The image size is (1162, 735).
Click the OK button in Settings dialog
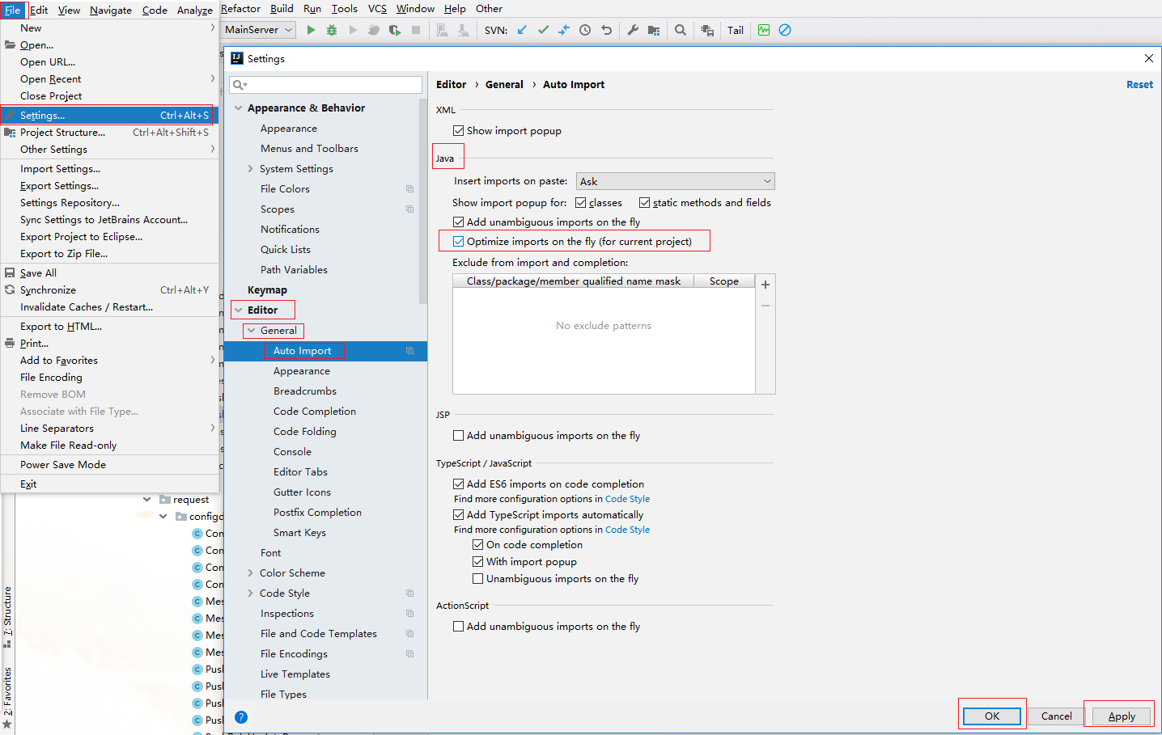(992, 716)
